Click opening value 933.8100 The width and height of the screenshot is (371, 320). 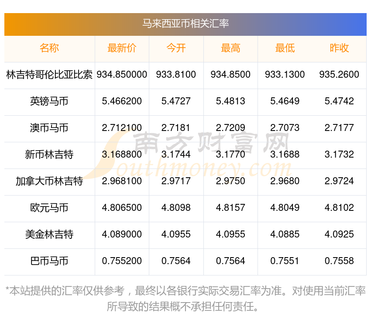[176, 75]
